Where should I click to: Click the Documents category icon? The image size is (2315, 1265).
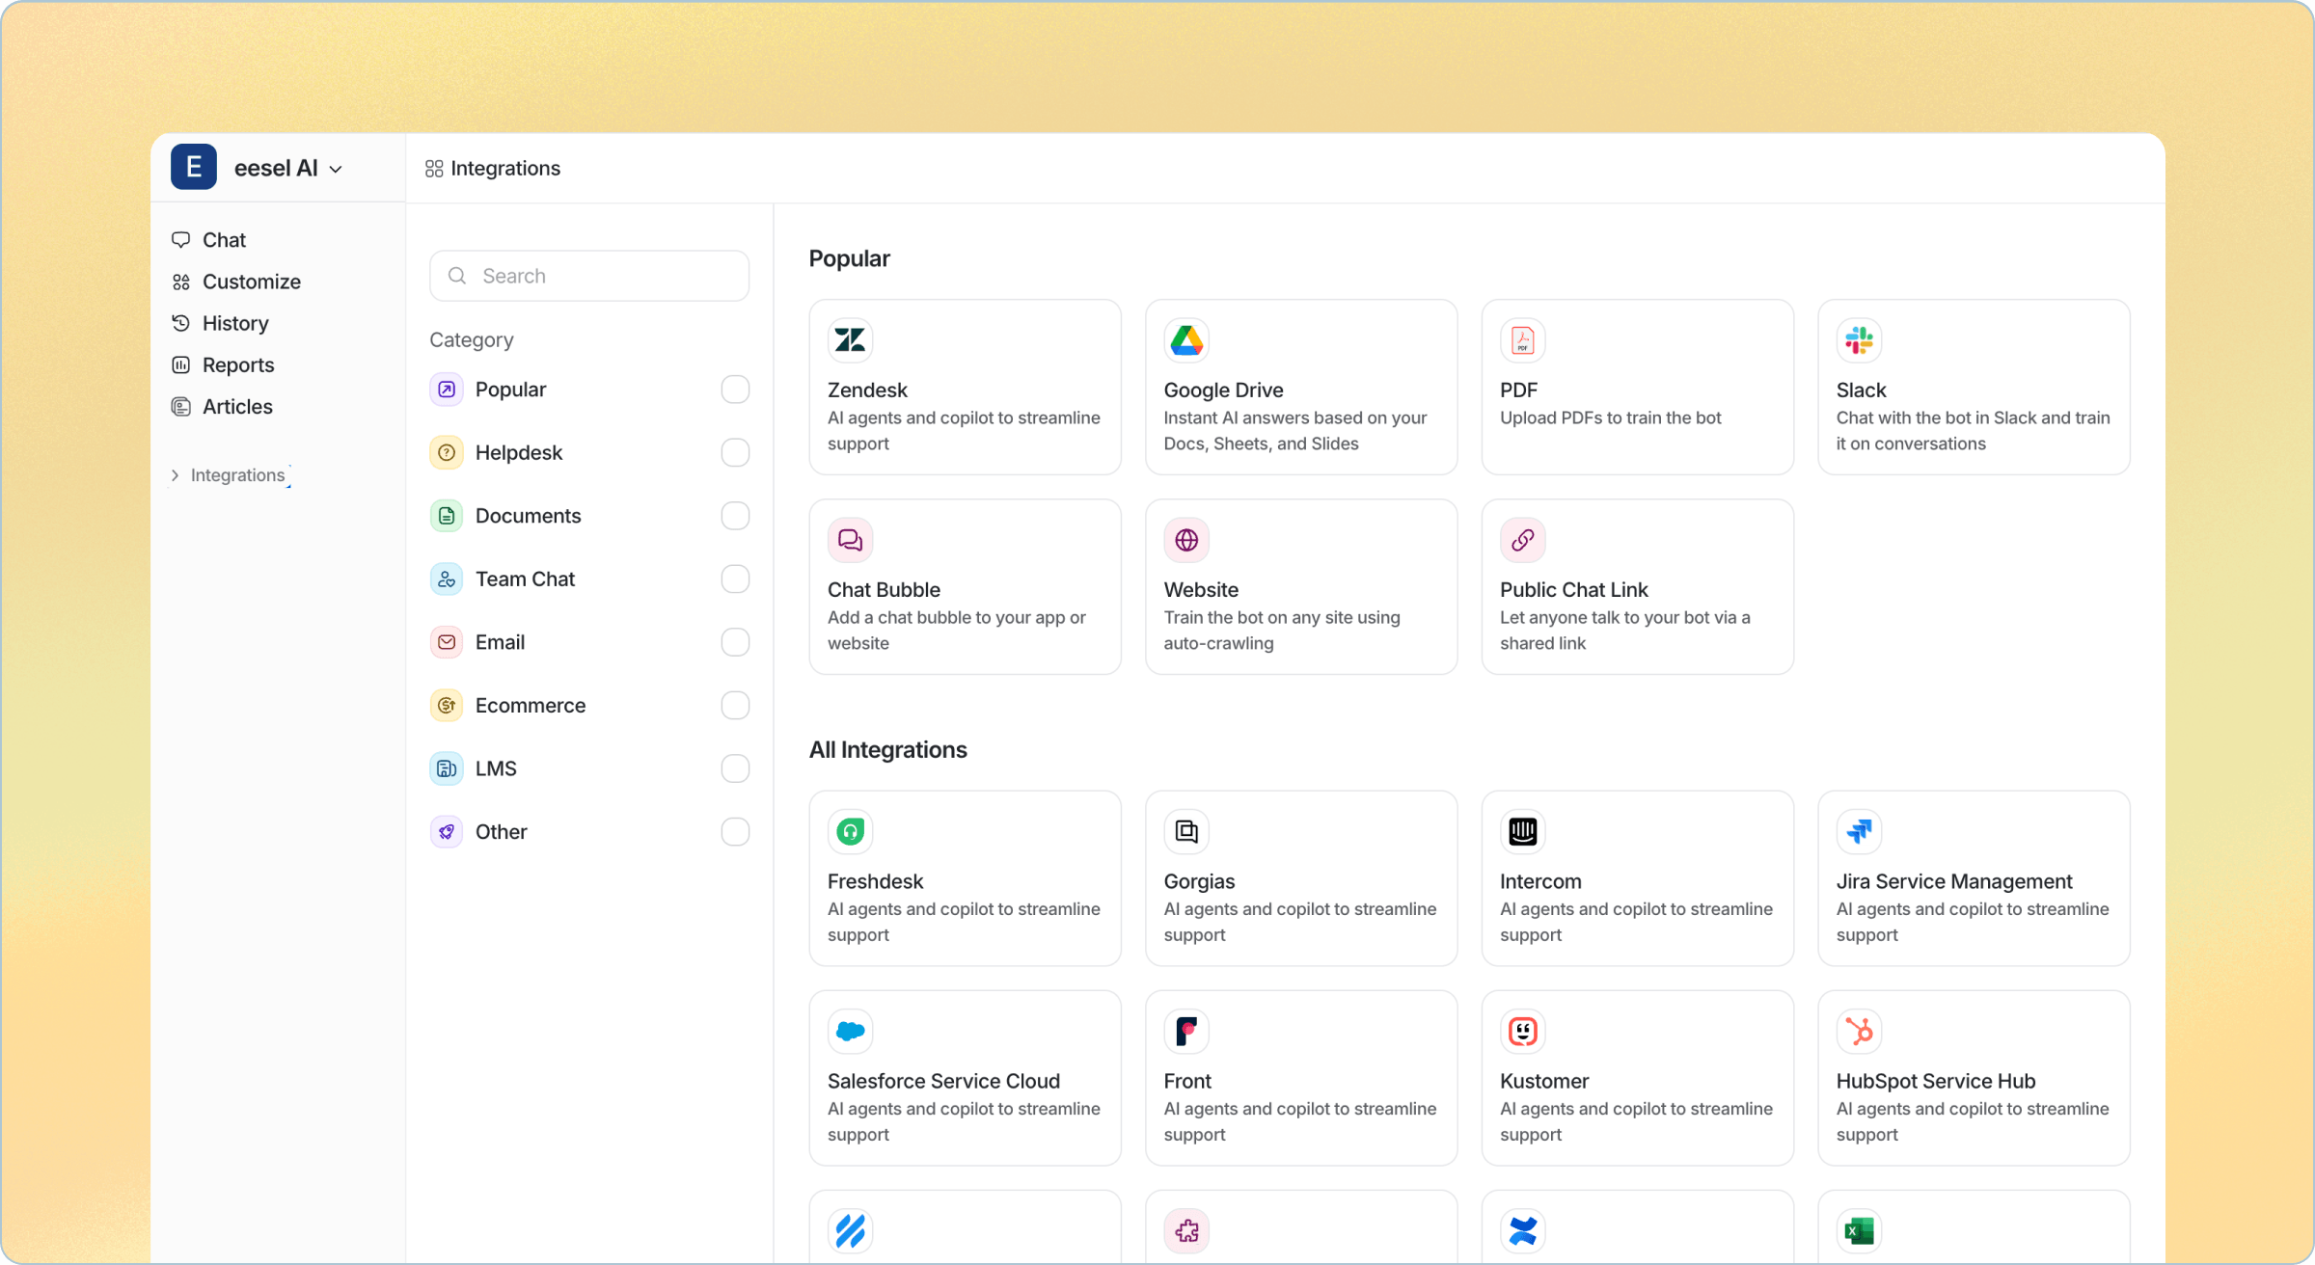click(447, 516)
